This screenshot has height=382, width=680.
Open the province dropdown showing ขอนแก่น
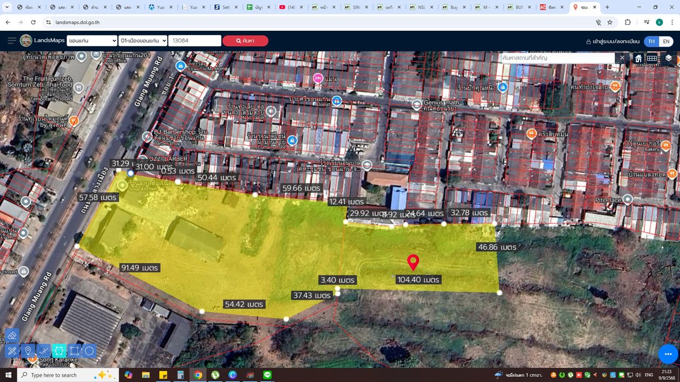tap(92, 41)
